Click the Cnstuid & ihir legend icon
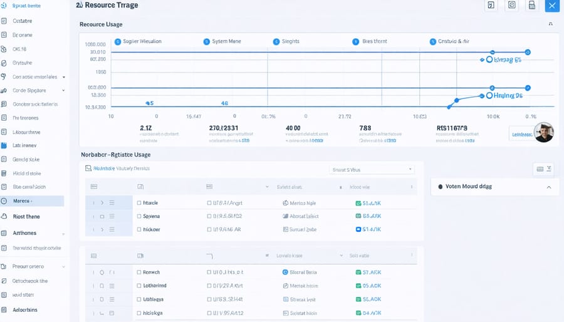This screenshot has height=322, width=564. [432, 42]
